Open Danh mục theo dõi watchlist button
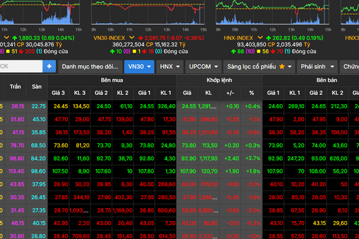The width and height of the screenshot is (359, 239). click(x=90, y=66)
